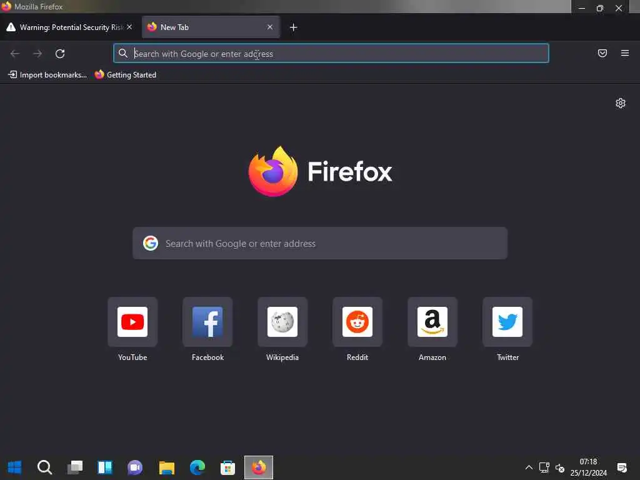Open the Save to Pocket button
The height and width of the screenshot is (480, 640).
coord(602,53)
